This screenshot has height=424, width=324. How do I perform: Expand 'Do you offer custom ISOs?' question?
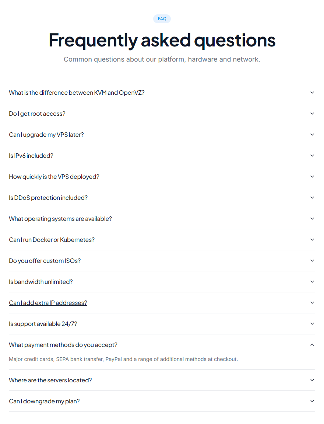coord(162,261)
